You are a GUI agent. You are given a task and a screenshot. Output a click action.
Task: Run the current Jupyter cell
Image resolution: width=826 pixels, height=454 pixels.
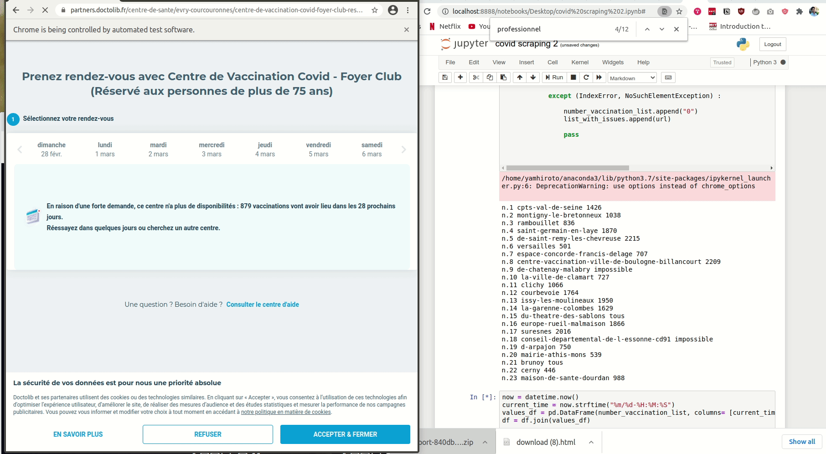click(x=554, y=77)
